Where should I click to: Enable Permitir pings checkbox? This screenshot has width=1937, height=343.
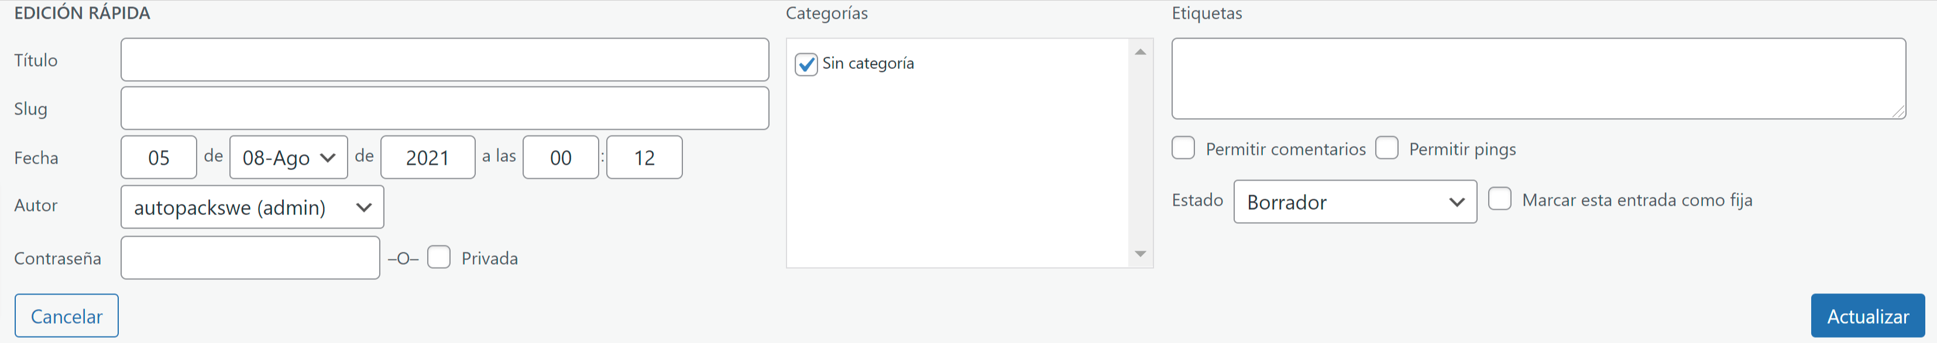pyautogui.click(x=1386, y=148)
